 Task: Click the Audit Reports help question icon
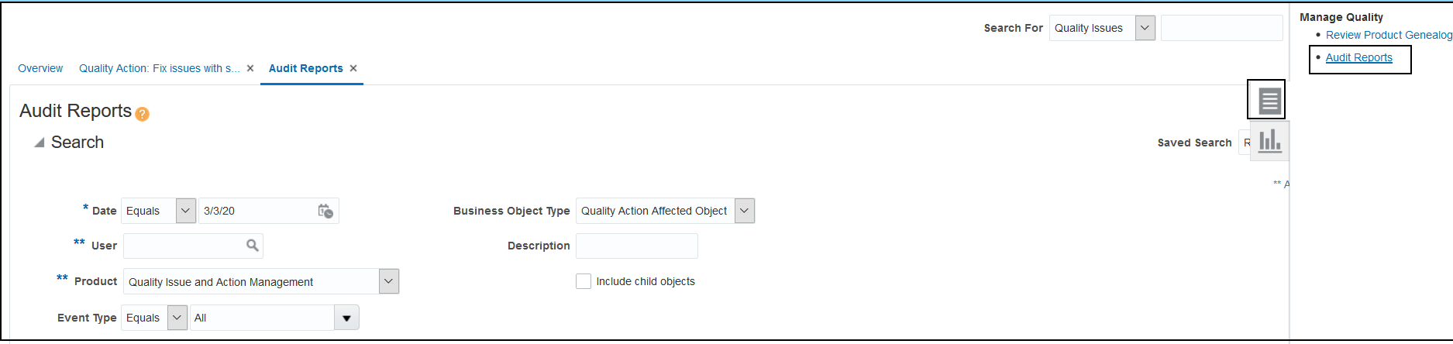click(x=142, y=114)
